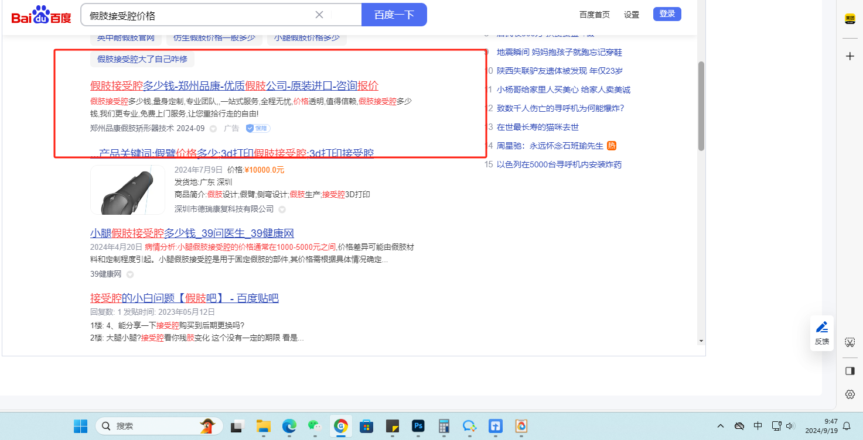Toggle the 中 input method indicator
Screen dimensions: 863x440
(x=758, y=426)
